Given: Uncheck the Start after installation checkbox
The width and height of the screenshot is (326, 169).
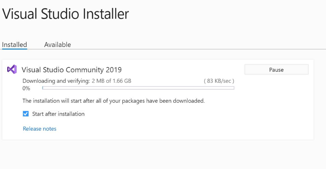Looking at the screenshot, I should point(25,114).
